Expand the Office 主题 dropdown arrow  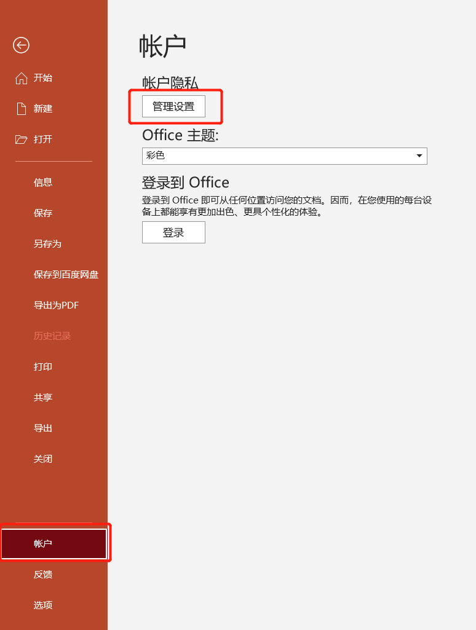[x=419, y=156]
